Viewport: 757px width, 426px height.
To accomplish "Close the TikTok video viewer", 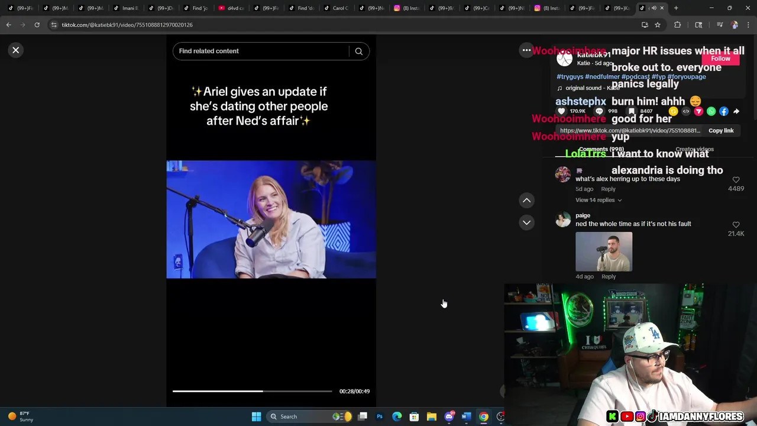I will tap(16, 50).
